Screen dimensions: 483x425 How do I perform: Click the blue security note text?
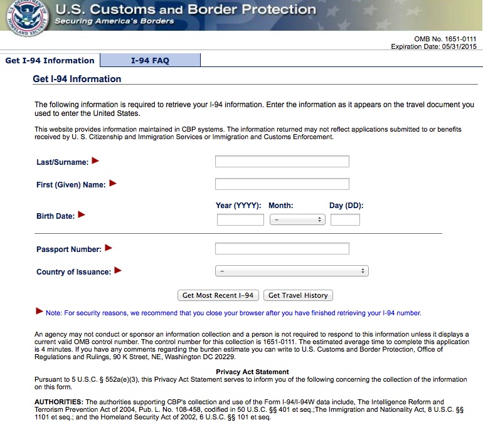pos(233,313)
